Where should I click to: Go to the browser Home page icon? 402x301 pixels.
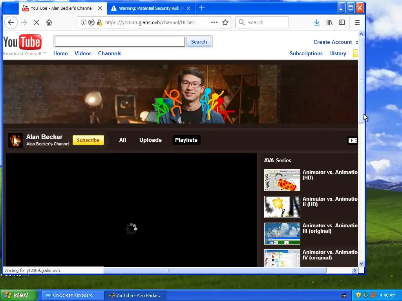click(49, 22)
